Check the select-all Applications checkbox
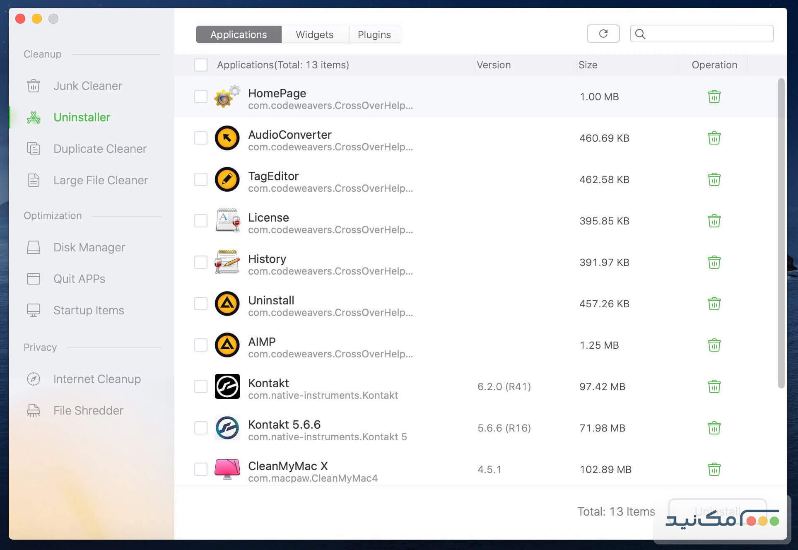This screenshot has width=798, height=550. click(201, 65)
